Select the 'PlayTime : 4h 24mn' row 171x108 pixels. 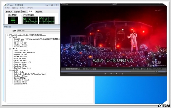tap(21, 55)
